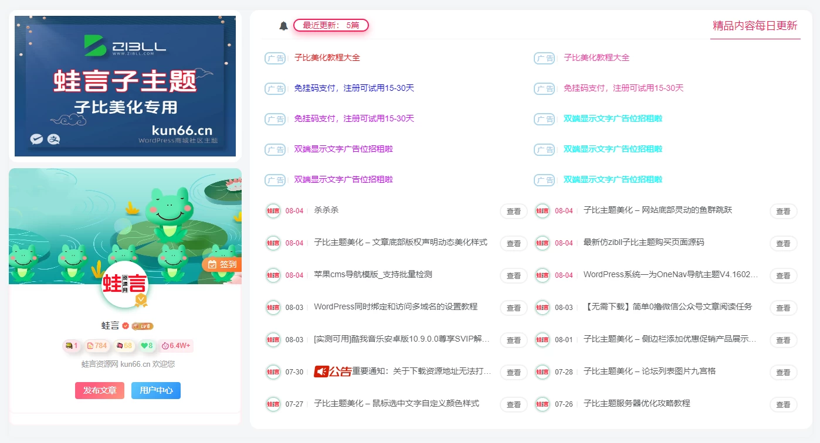Open the 68 comments count badge

coord(124,346)
